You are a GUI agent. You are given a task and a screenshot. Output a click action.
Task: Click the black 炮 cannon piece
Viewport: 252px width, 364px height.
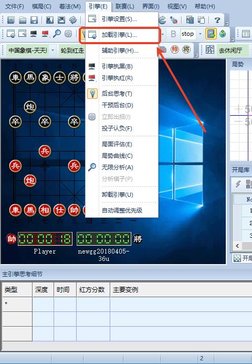30,107
